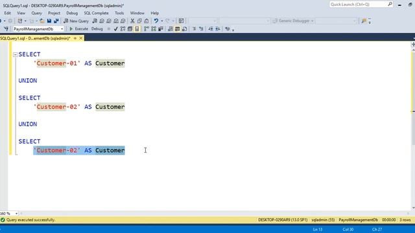415x233 pixels.
Task: Uncomment the selected lines
Action: click(201, 28)
